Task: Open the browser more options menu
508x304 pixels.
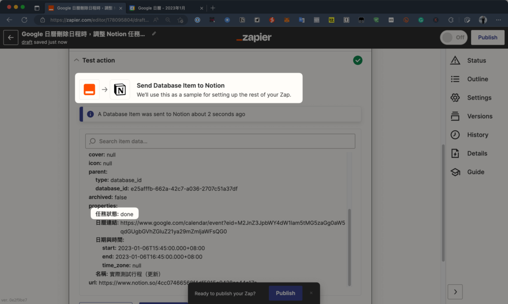Action: coord(498,20)
